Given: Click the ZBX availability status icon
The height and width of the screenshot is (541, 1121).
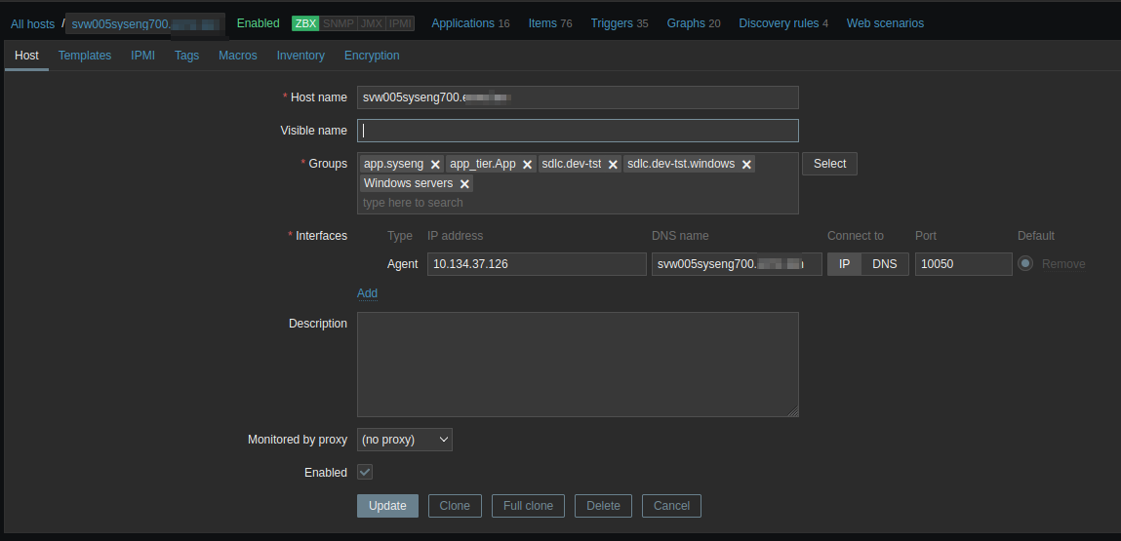Looking at the screenshot, I should [305, 23].
